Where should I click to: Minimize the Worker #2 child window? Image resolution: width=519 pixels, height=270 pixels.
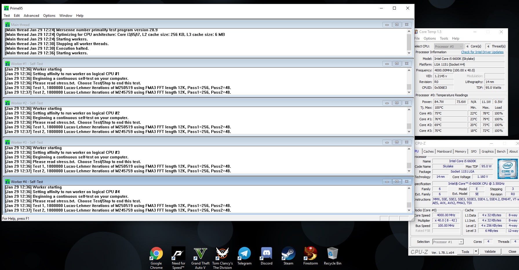click(387, 103)
